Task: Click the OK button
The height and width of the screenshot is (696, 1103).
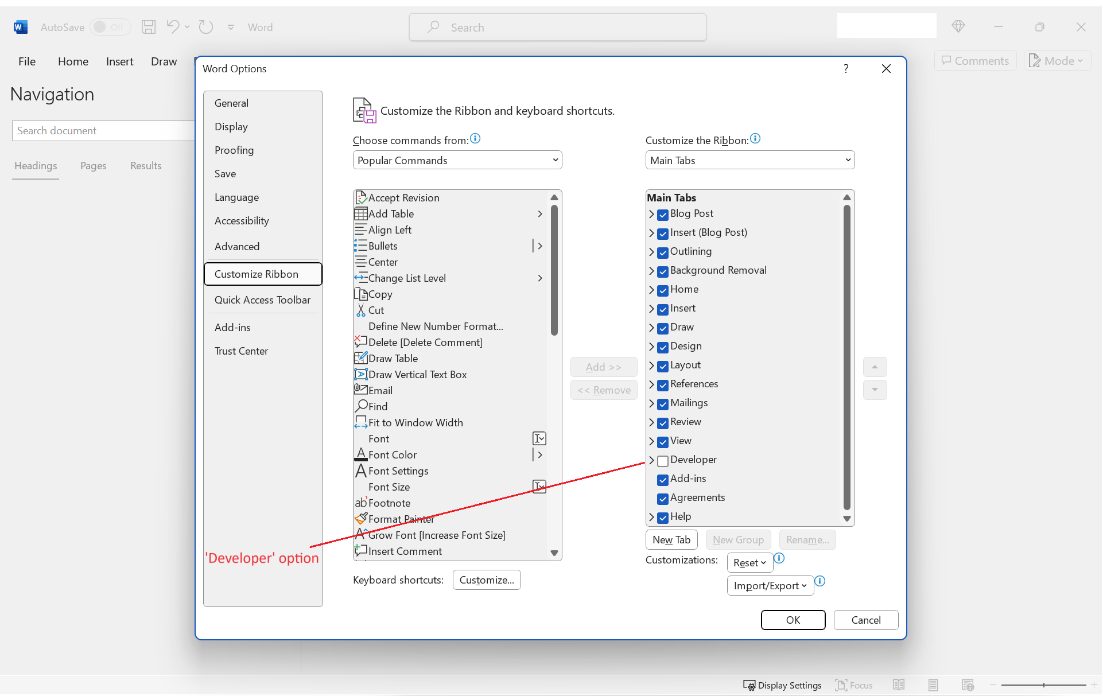Action: (x=793, y=620)
